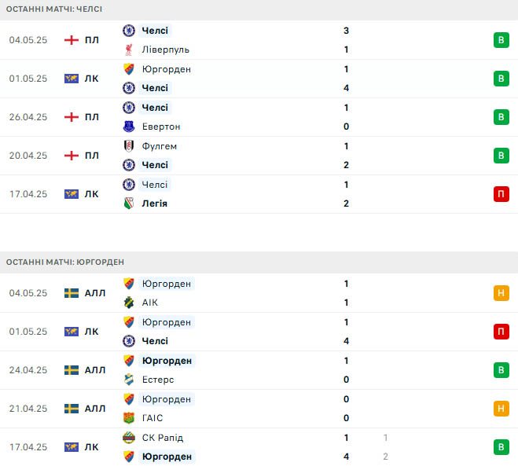This screenshot has height=466, width=518.
Task: Open the Ліверпуль team link
Action: point(166,50)
